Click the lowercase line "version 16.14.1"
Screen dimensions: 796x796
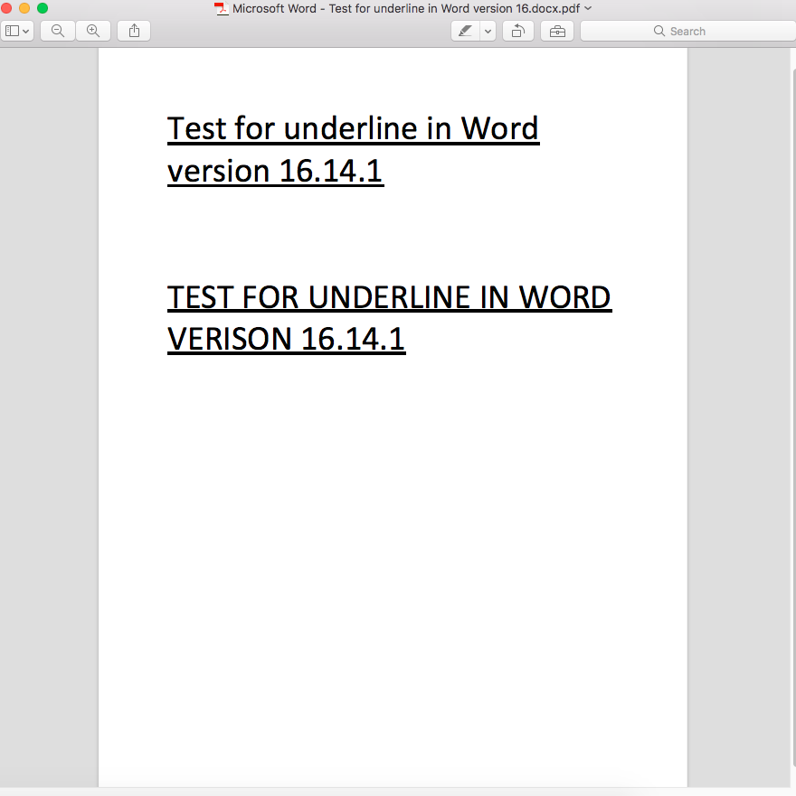coord(275,171)
